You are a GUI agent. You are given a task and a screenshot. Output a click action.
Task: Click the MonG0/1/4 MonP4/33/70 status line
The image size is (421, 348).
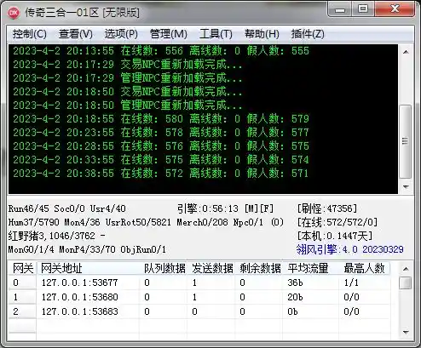coord(87,249)
